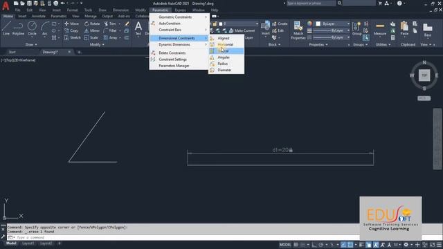The height and width of the screenshot is (249, 443).
Task: Toggle snap mode in status bar
Action: [302, 245]
